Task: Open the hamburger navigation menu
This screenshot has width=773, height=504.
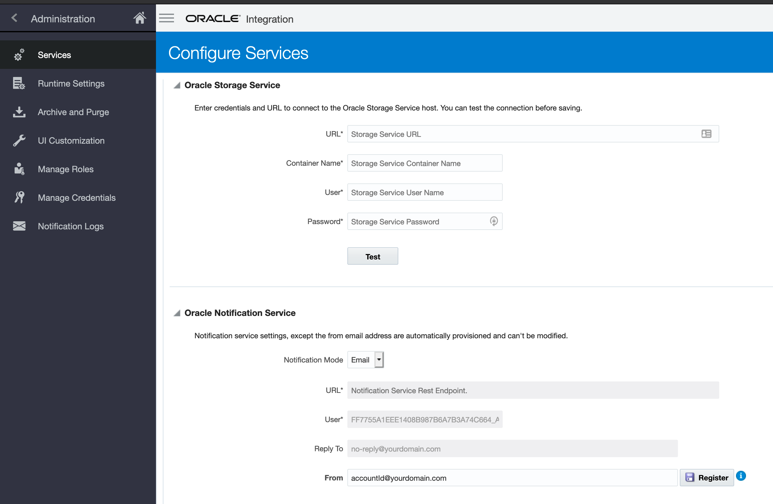Action: click(167, 19)
